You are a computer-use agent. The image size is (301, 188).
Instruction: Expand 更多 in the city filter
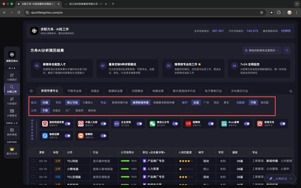[226, 102]
